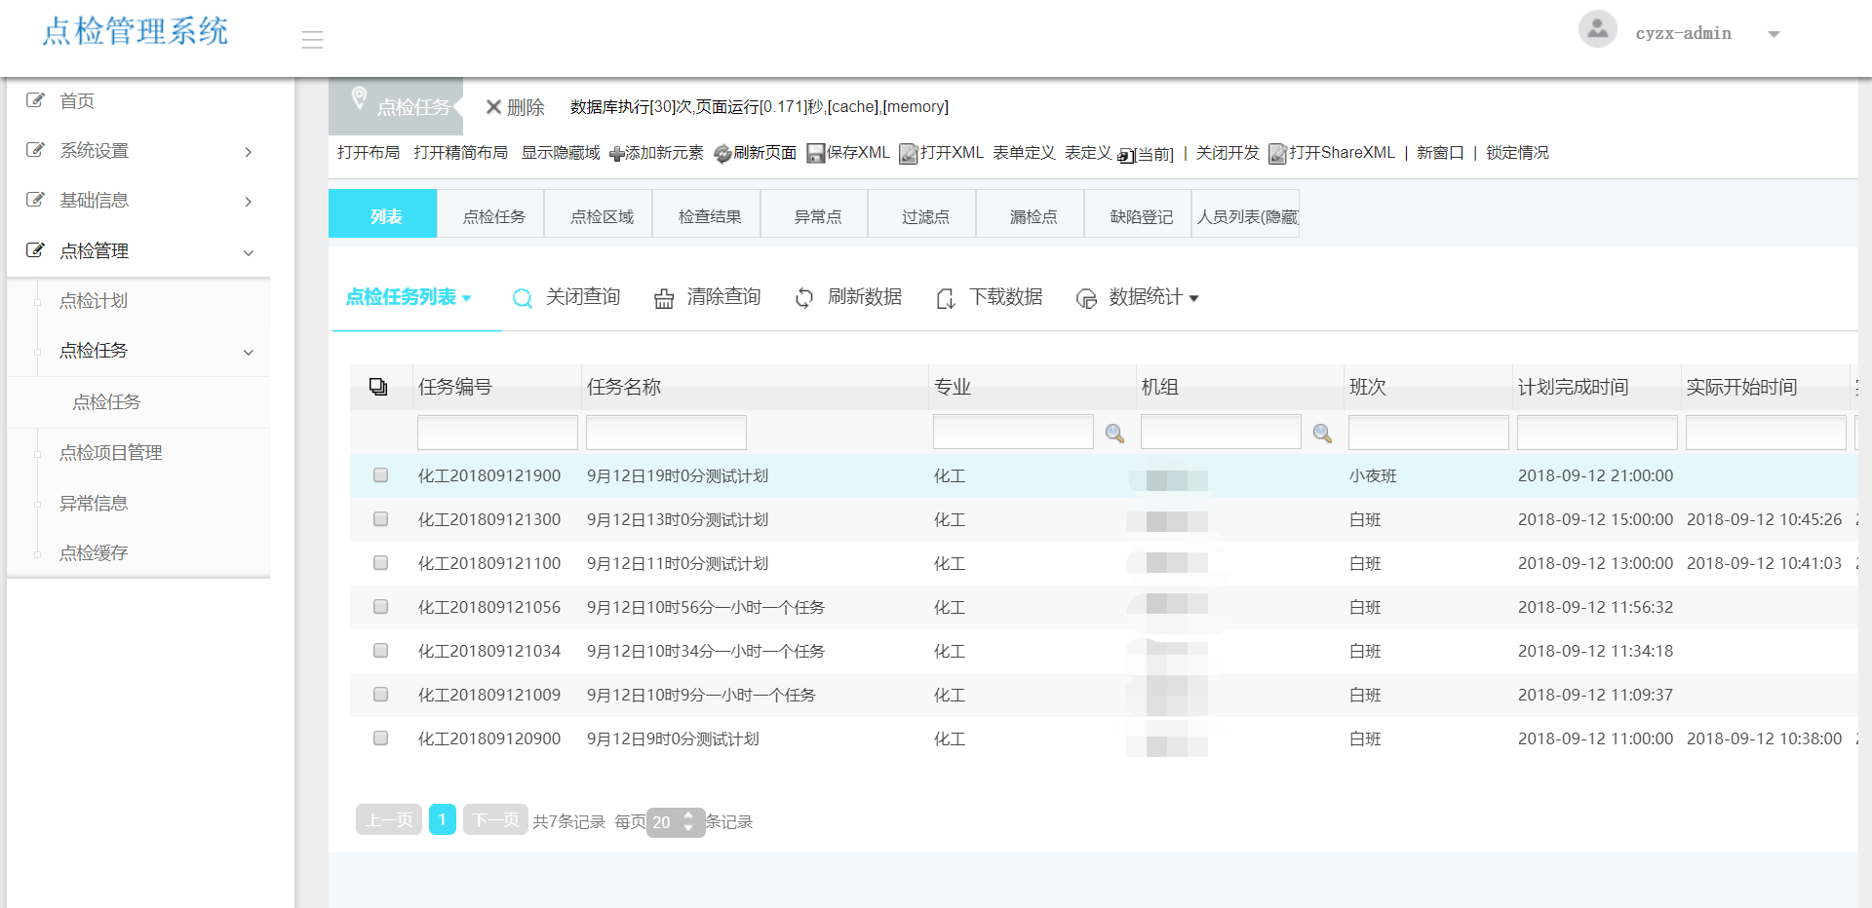Screen dimensions: 1872x908
Task: Open the 数据统计 dropdown
Action: click(x=1137, y=297)
